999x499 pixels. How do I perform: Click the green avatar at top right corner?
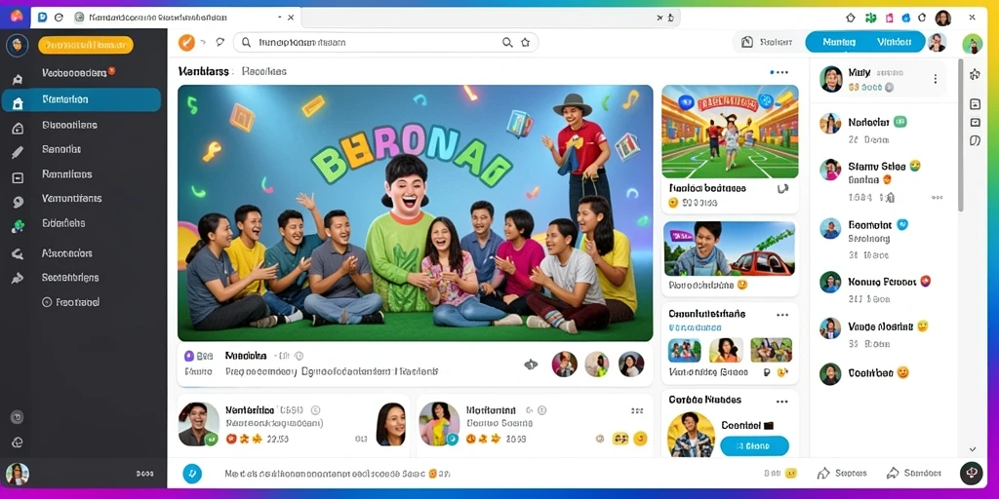point(973,43)
